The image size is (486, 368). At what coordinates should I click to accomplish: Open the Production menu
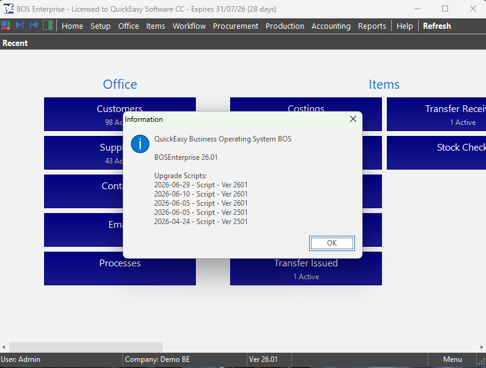click(285, 26)
